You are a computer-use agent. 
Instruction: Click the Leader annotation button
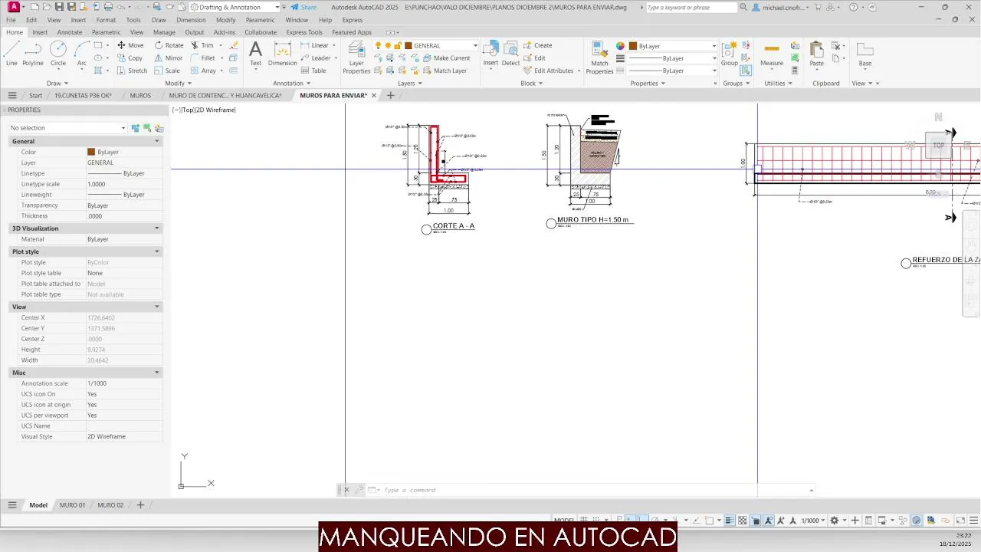tap(316, 58)
